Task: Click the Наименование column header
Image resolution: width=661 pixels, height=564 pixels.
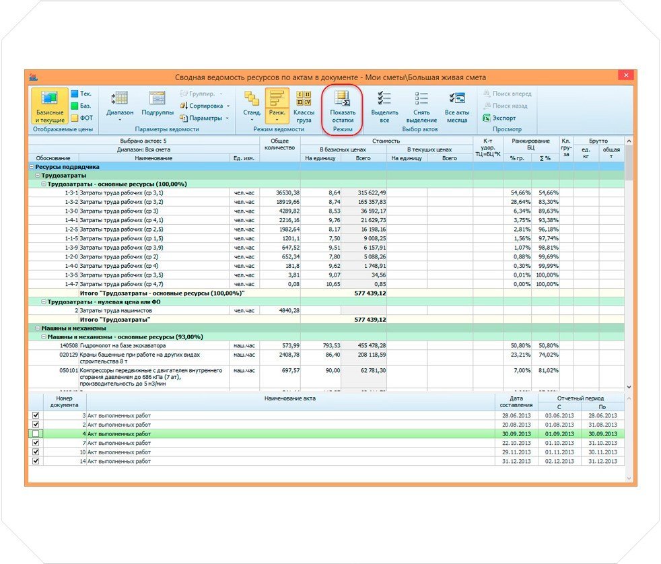Action: click(154, 158)
